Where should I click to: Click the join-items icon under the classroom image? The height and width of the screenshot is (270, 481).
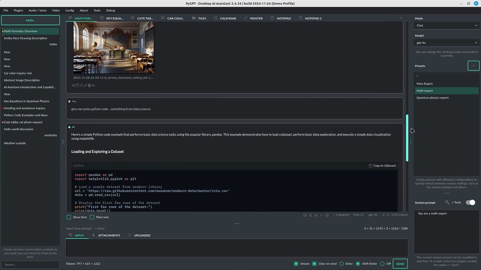pyautogui.click(x=93, y=85)
